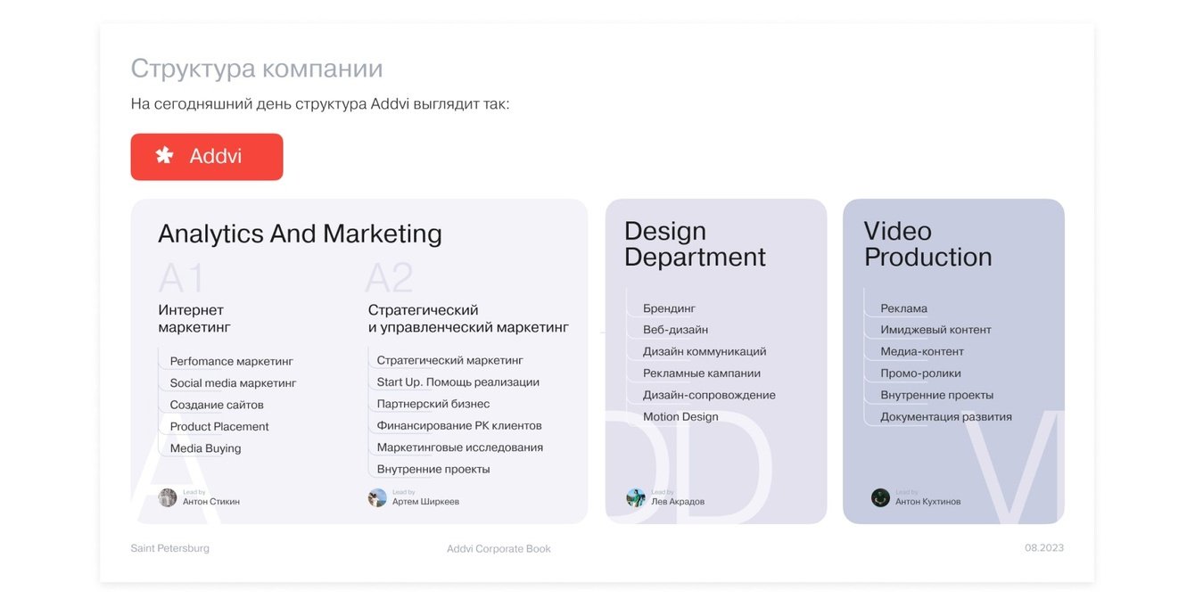
Task: Select the 'Структура компании' heading
Action: coord(257,69)
